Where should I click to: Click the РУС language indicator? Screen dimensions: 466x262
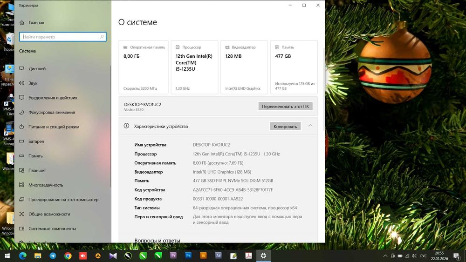click(424, 256)
